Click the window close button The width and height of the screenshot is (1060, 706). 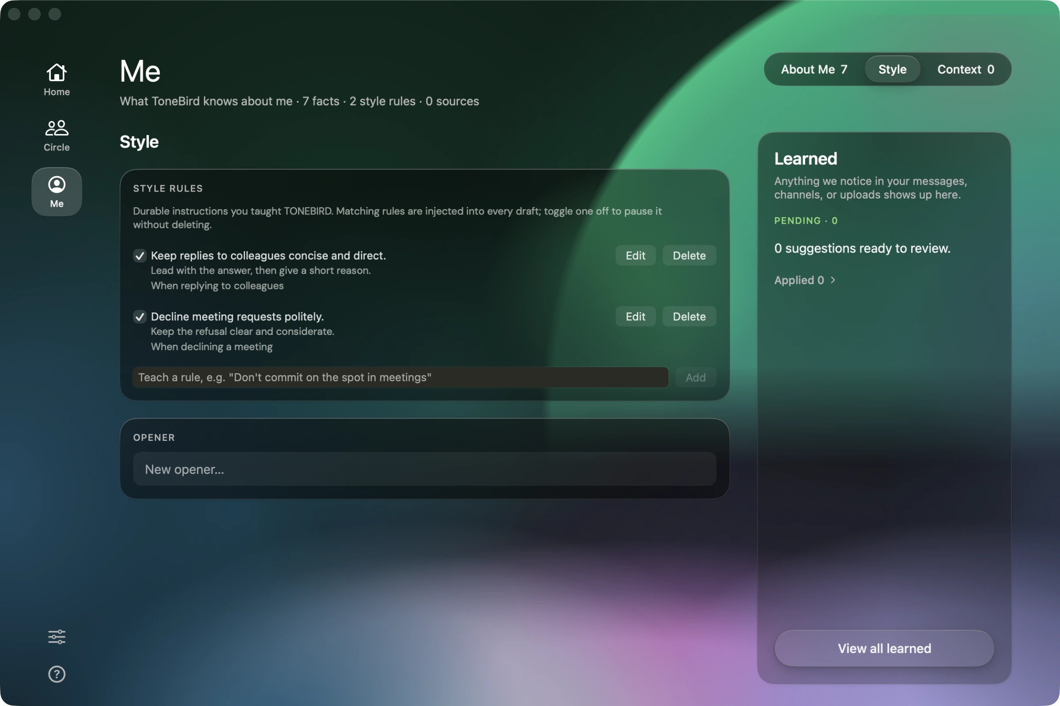coord(15,14)
